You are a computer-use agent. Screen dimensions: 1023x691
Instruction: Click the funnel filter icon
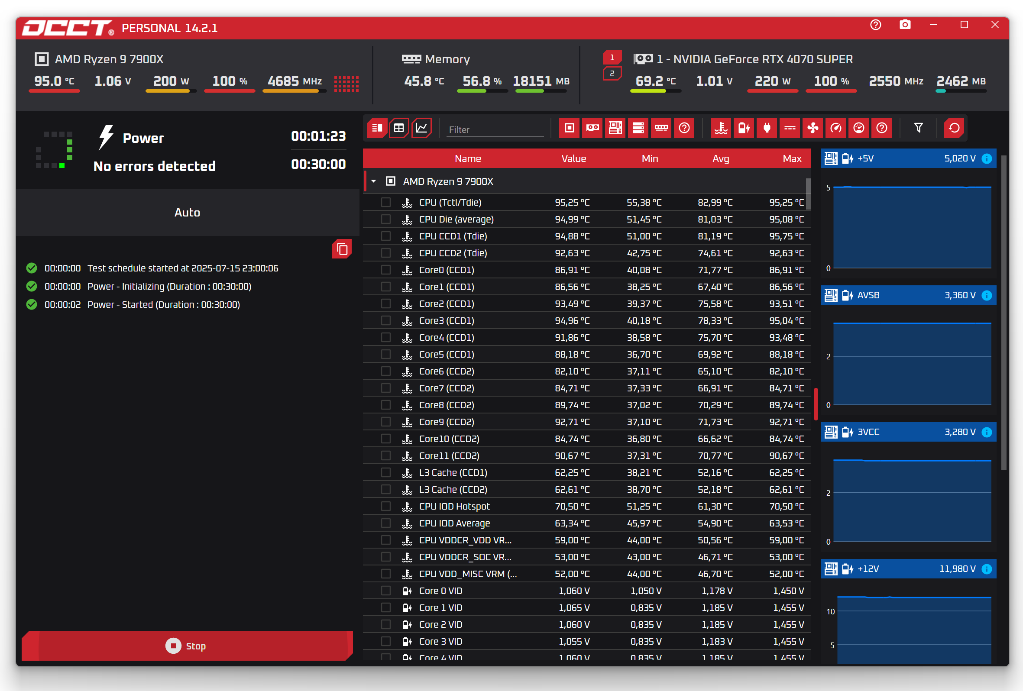point(918,128)
